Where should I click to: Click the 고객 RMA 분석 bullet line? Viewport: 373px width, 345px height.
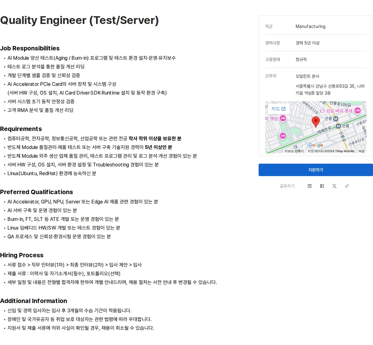pos(40,110)
